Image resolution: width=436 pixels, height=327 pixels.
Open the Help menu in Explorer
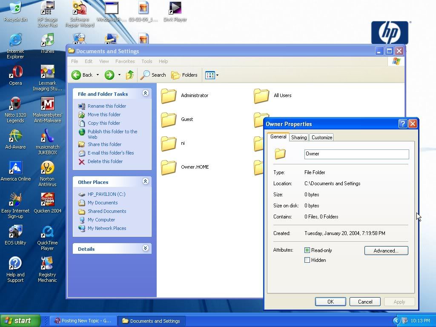click(163, 61)
